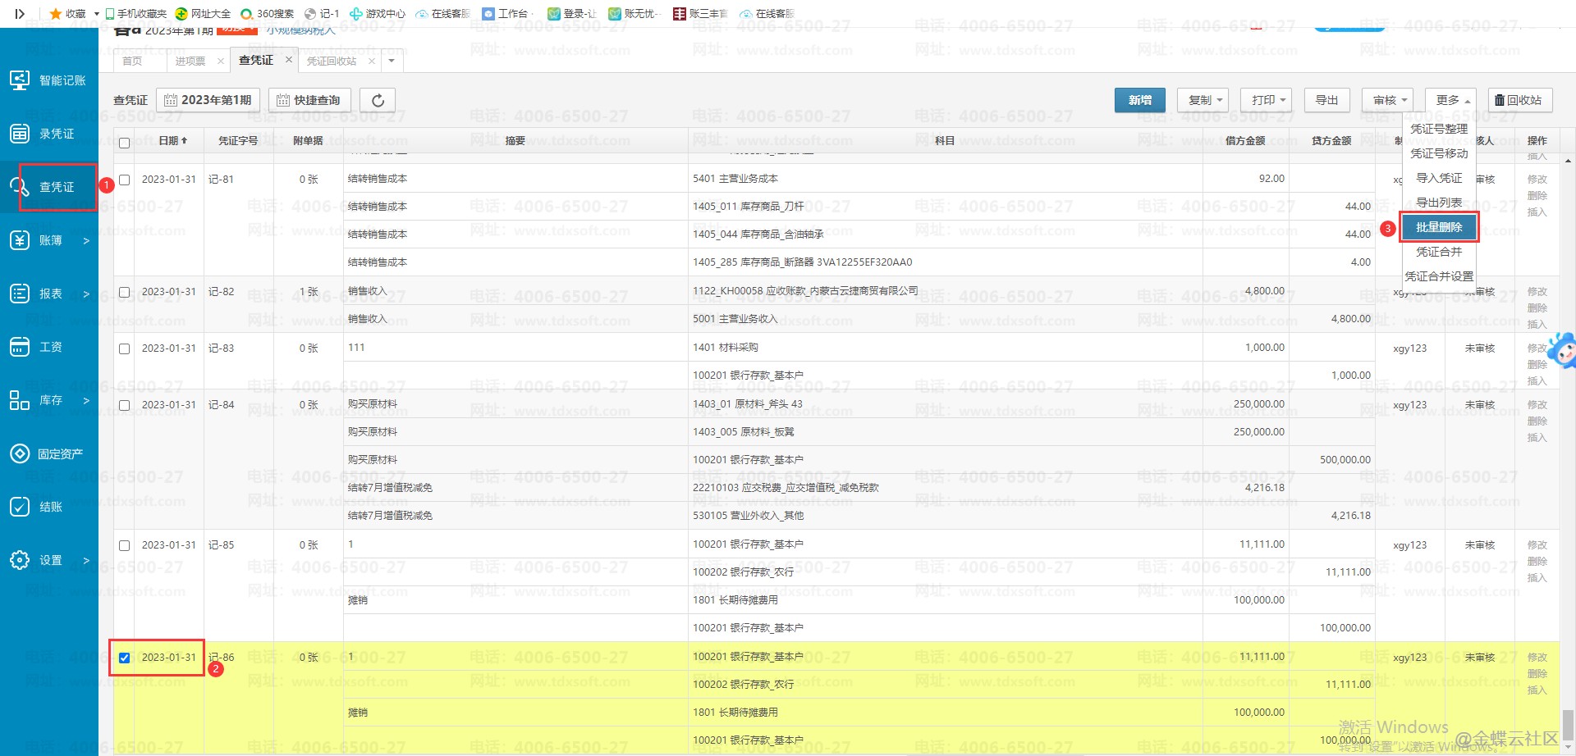The height and width of the screenshot is (756, 1576).
Task: Open 智能记账 from the sidebar
Action: pyautogui.click(x=49, y=80)
